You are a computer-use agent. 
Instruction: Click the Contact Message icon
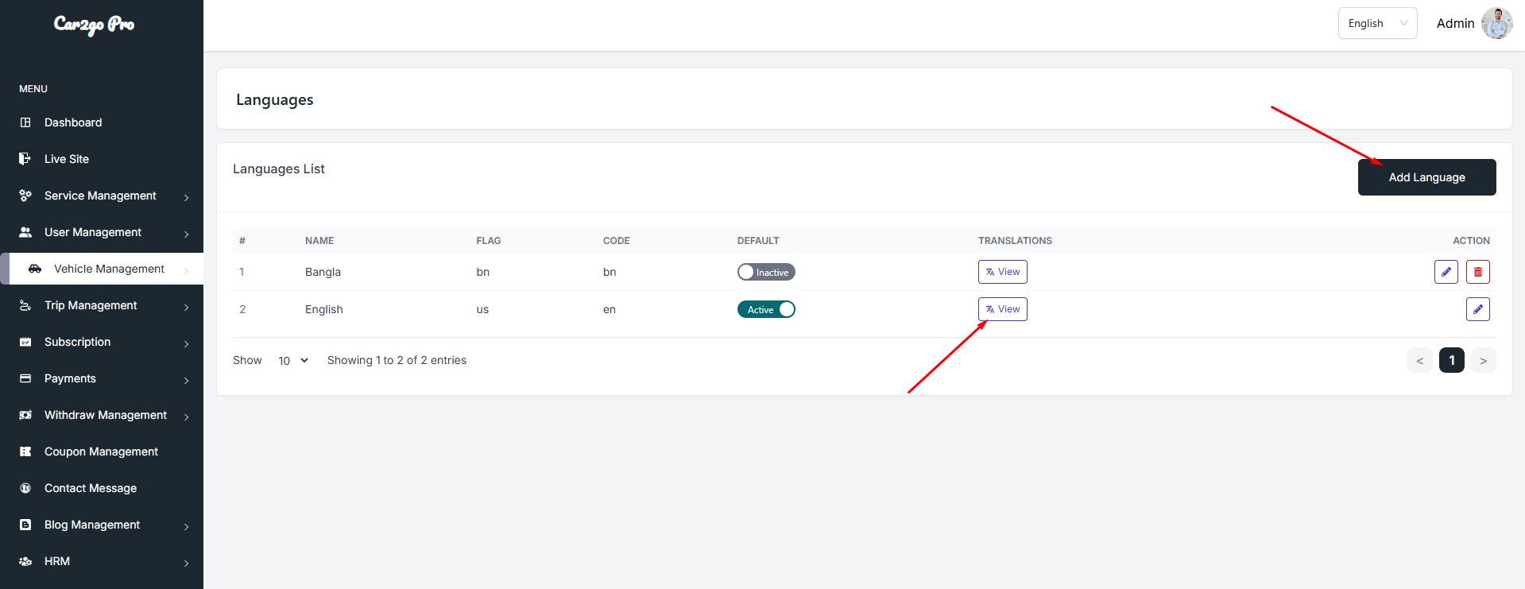point(25,488)
